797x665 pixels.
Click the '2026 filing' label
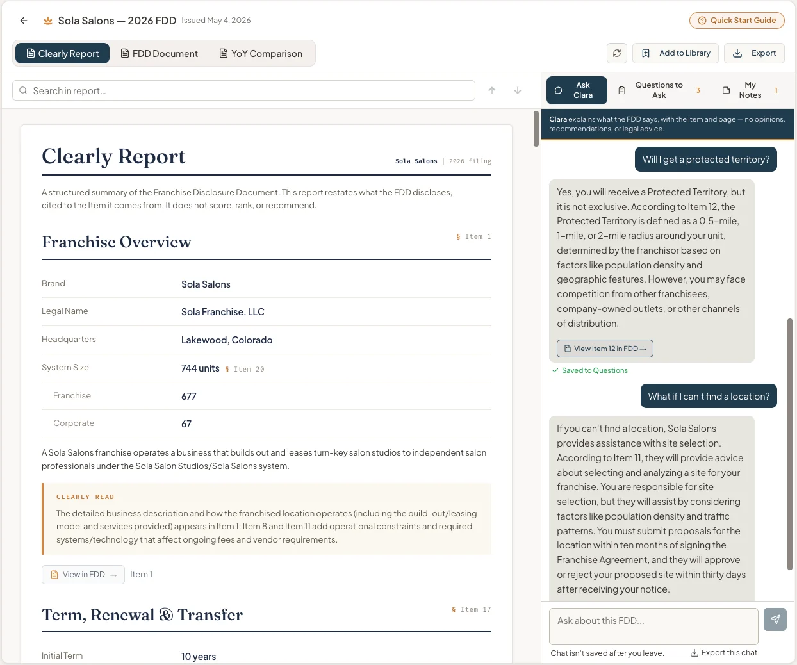470,161
